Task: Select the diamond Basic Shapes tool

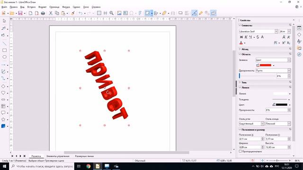Action: tap(3, 86)
